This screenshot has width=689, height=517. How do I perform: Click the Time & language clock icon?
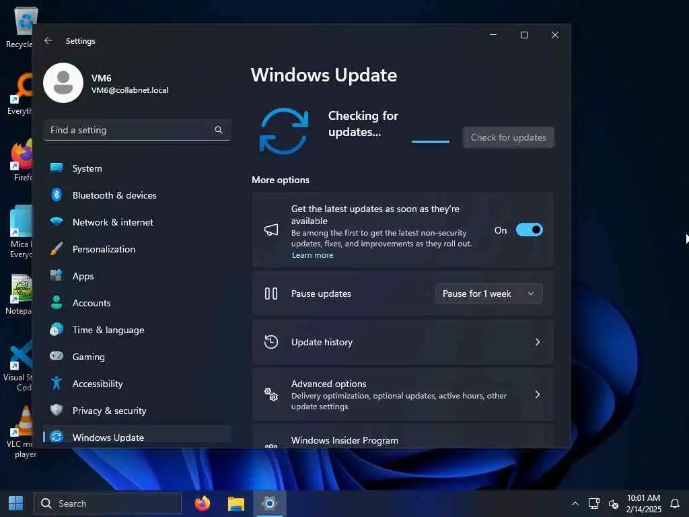tap(57, 329)
